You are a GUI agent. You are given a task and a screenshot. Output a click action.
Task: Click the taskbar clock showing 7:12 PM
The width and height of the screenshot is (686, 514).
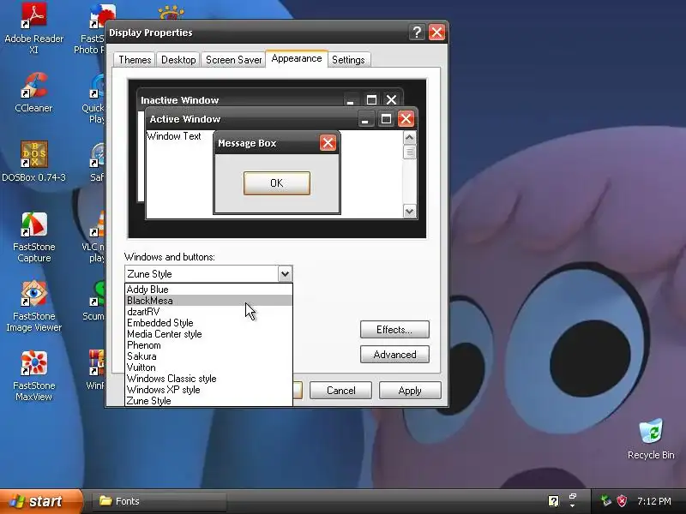[x=654, y=501]
